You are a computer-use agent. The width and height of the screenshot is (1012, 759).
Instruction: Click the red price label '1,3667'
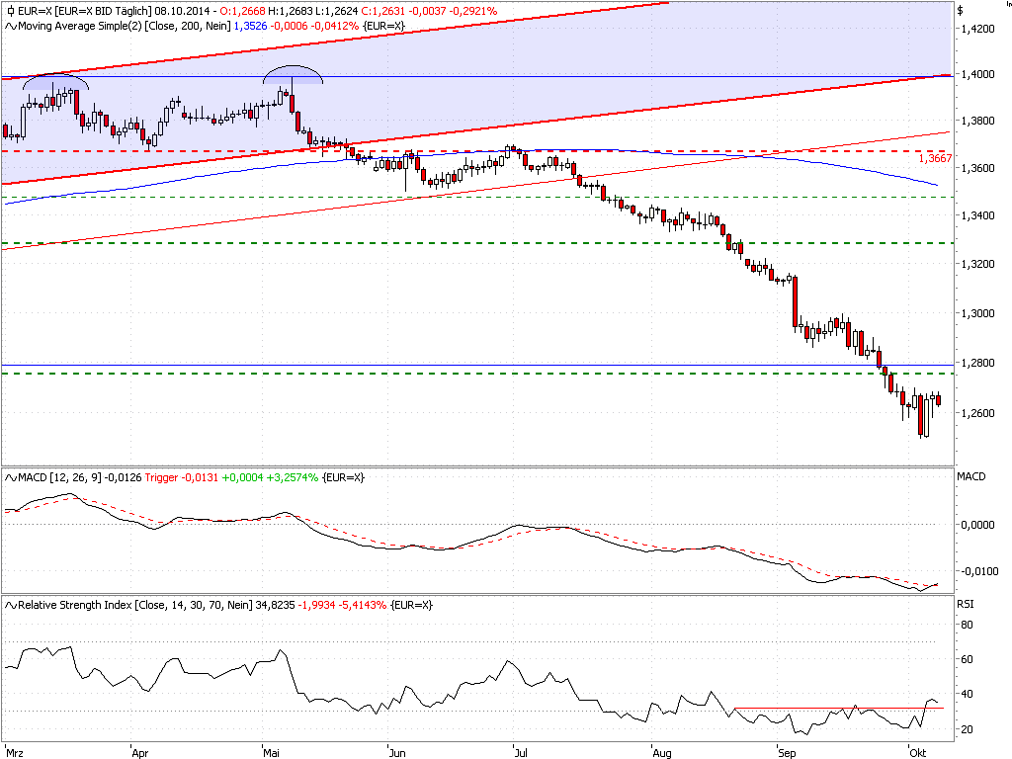point(935,158)
